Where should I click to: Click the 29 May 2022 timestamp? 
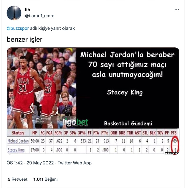tap(40, 163)
